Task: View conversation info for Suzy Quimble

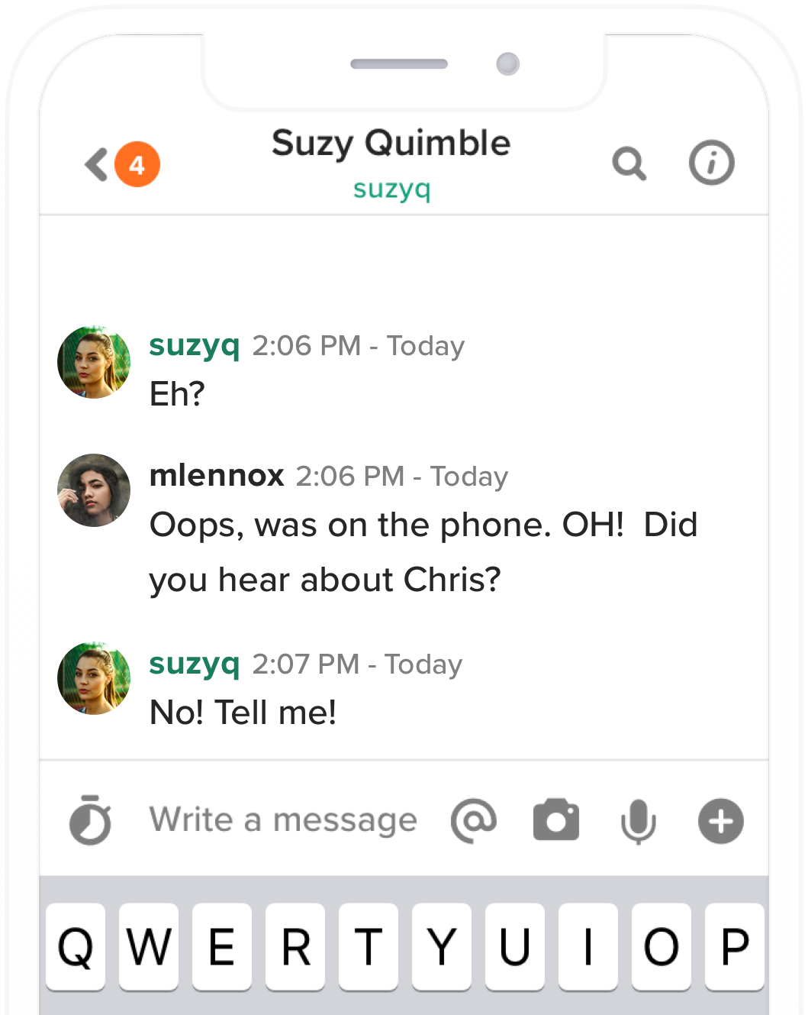Action: point(711,163)
